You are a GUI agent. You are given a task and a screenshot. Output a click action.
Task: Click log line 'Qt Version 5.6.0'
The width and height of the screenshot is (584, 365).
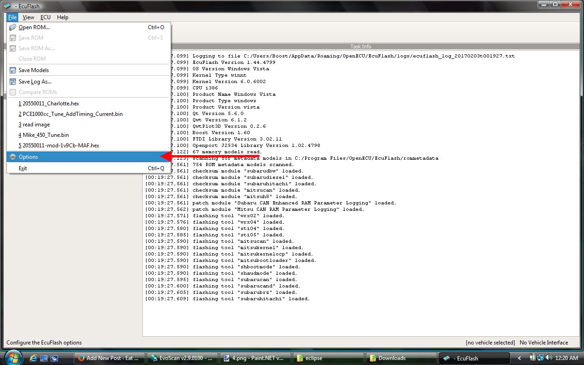218,114
